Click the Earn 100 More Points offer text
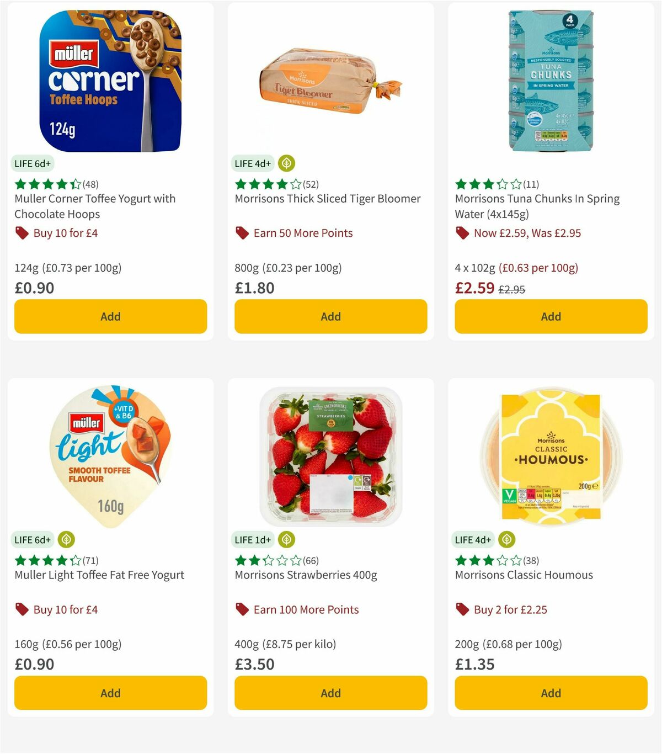 coord(305,609)
